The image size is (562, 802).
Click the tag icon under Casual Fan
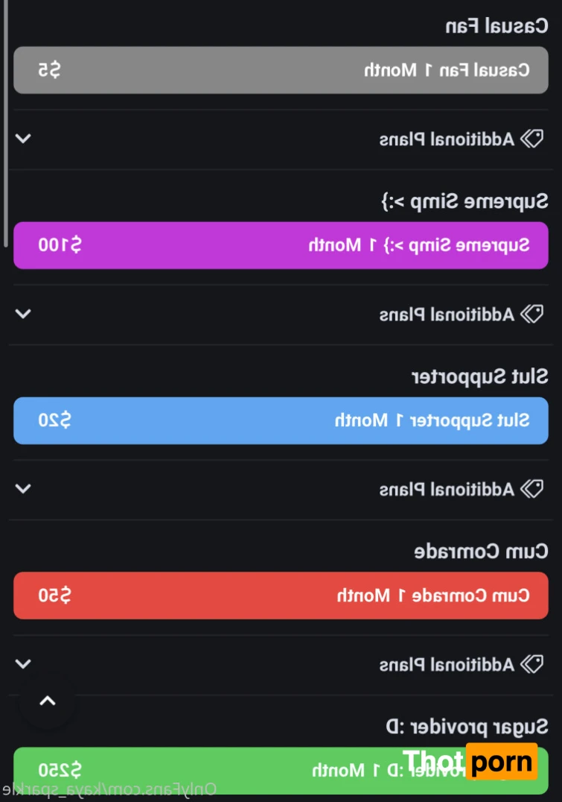pos(532,139)
